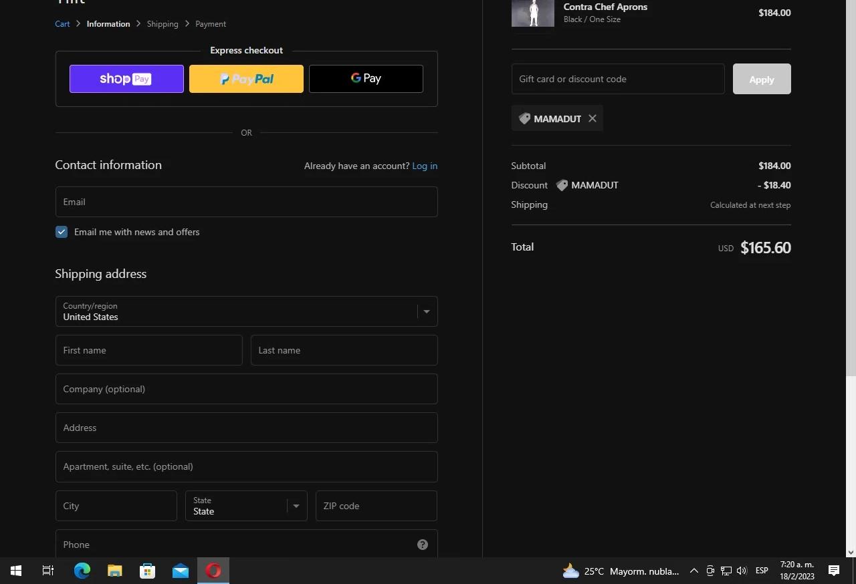
Task: Choose PayPal express checkout
Action: [246, 79]
